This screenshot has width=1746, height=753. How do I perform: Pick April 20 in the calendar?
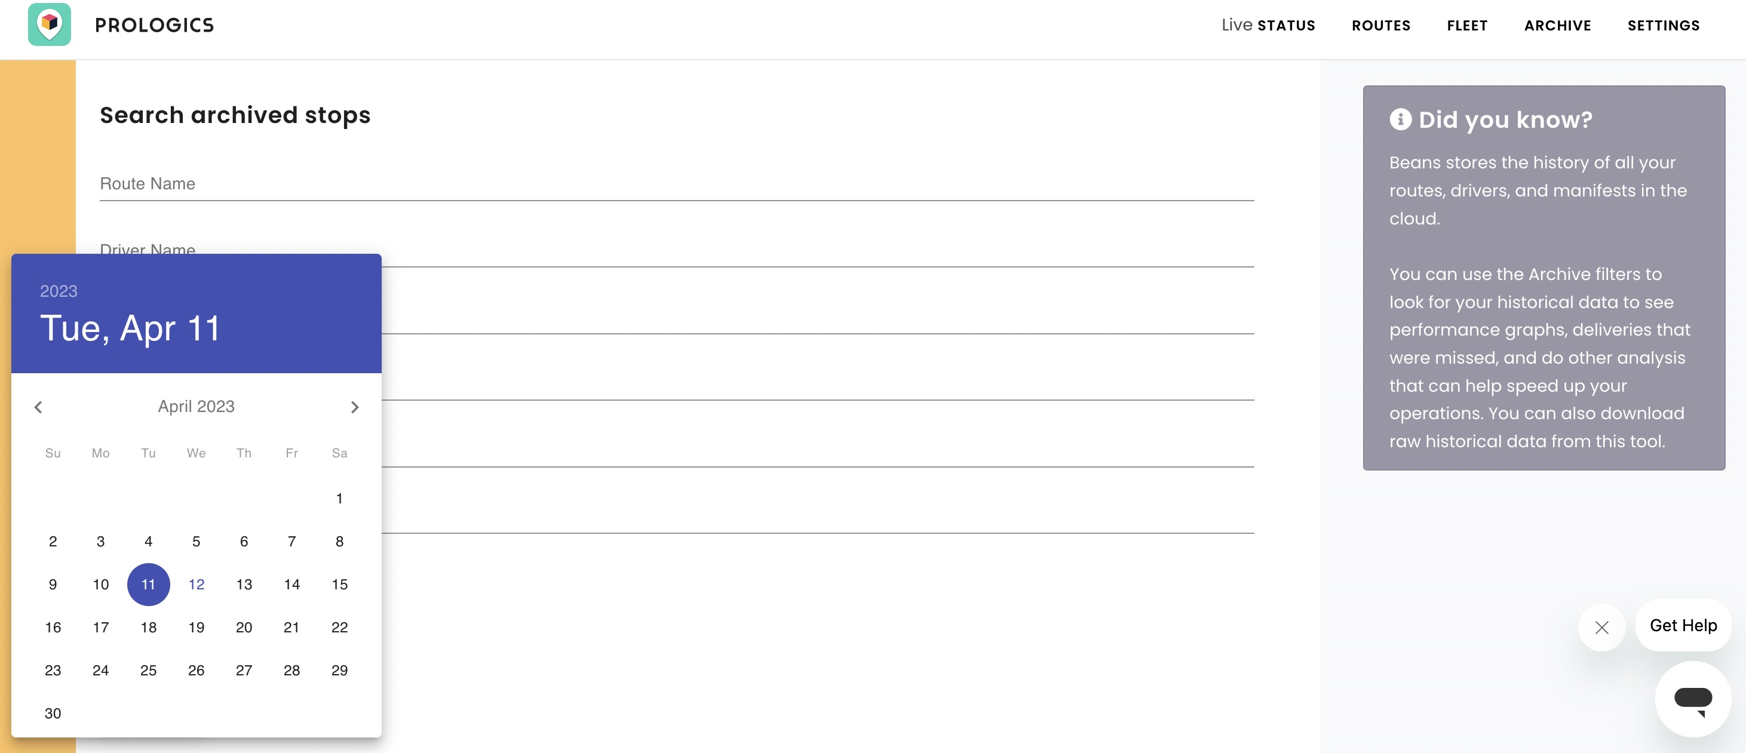[244, 628]
